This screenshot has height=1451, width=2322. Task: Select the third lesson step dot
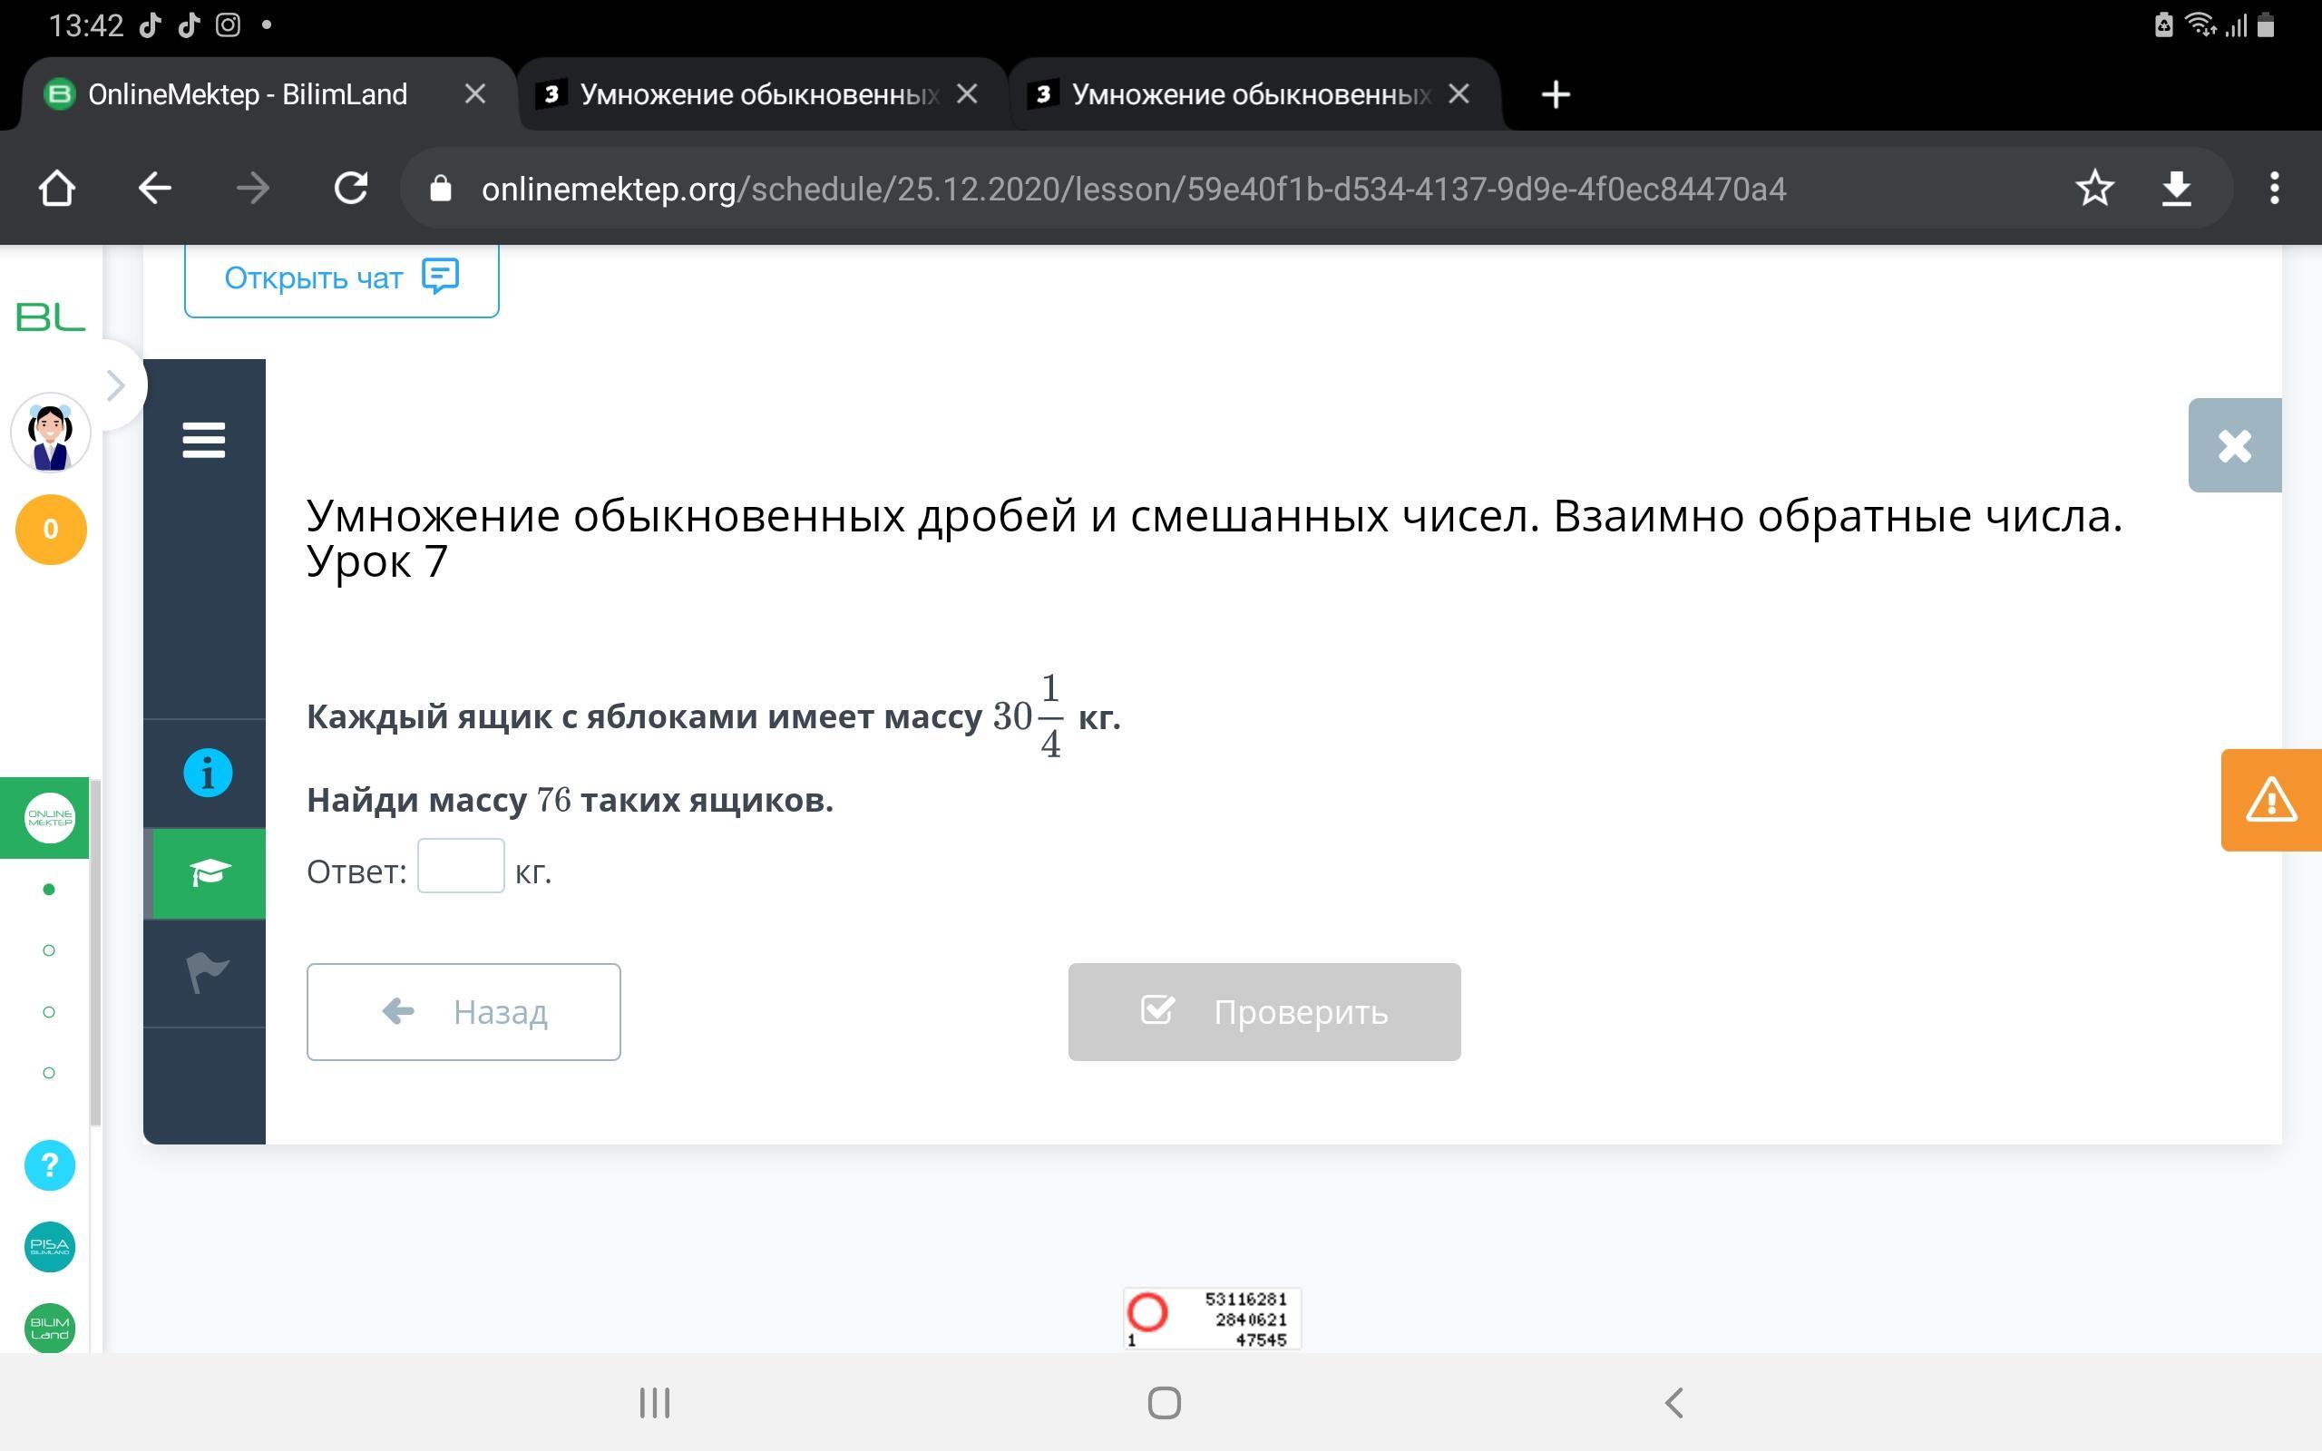[49, 1011]
